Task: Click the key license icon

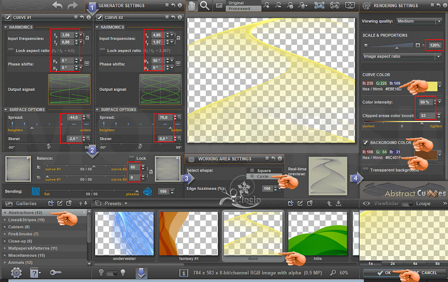Action: pos(55,273)
